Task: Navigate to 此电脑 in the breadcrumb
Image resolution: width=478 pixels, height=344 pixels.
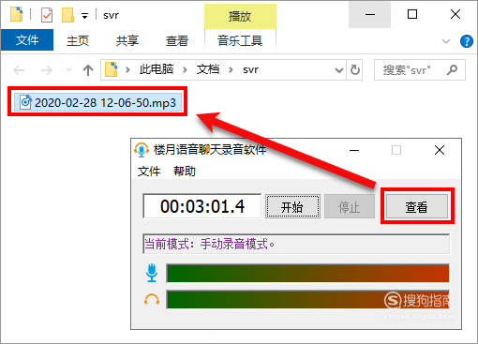Action: pyautogui.click(x=157, y=69)
